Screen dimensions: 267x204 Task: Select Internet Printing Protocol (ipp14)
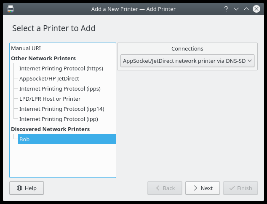[61, 109]
